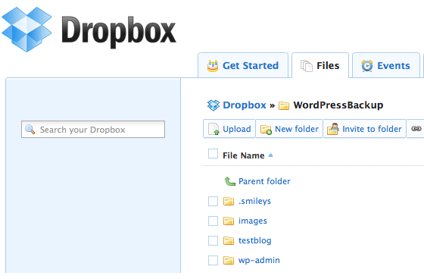Click the Dropbox logo at top
Screen dimensions: 424x279
(89, 30)
